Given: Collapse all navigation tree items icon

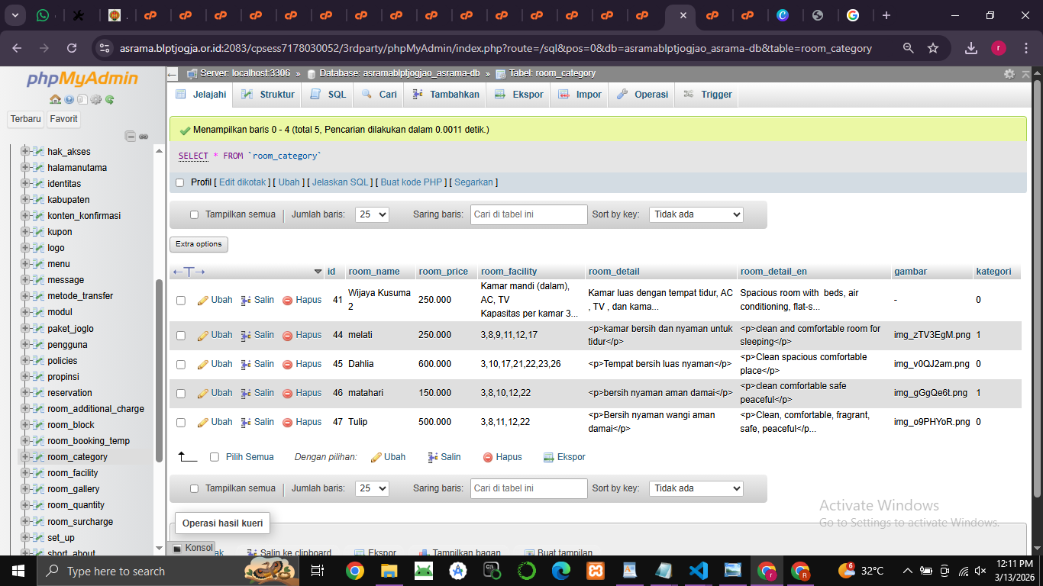Looking at the screenshot, I should pyautogui.click(x=131, y=136).
